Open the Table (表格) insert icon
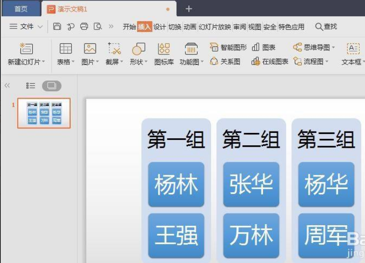The height and width of the screenshot is (263, 365). 66,49
